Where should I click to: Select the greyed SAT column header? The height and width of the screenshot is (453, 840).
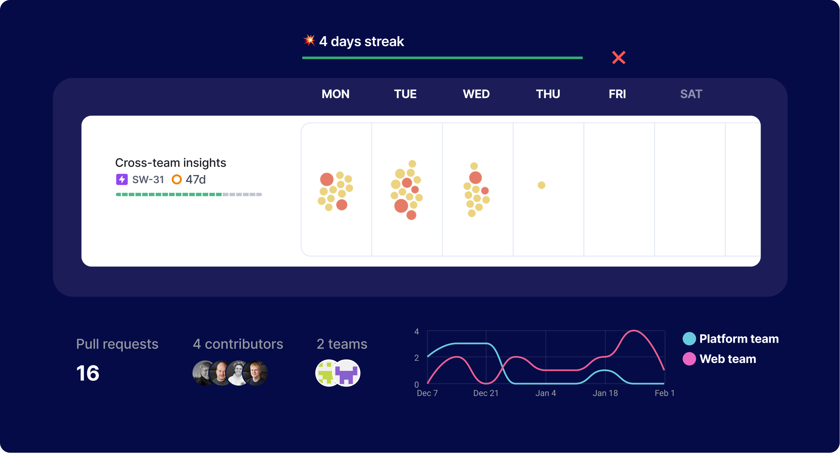[691, 94]
